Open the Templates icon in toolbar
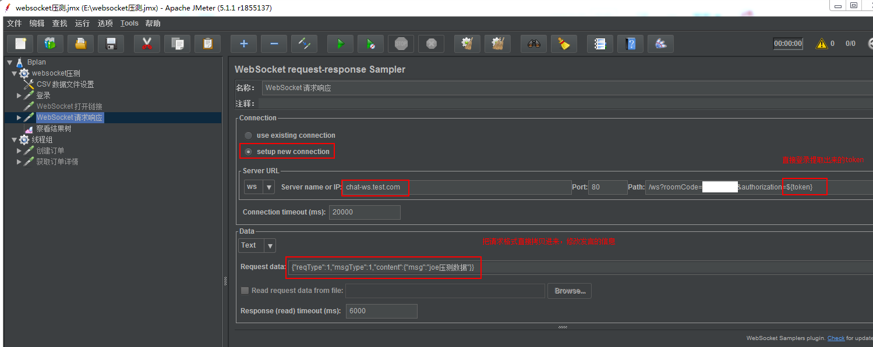 tap(51, 44)
